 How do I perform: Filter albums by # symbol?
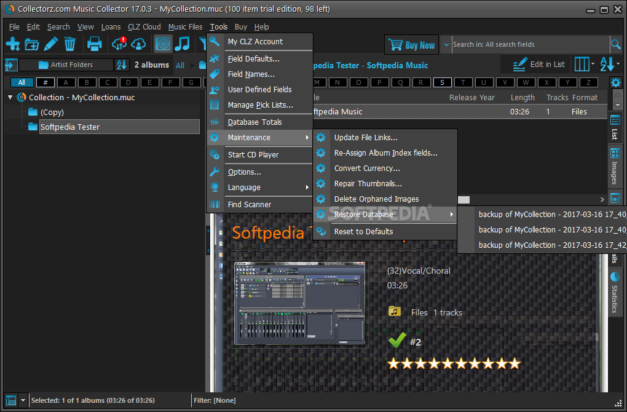click(45, 82)
